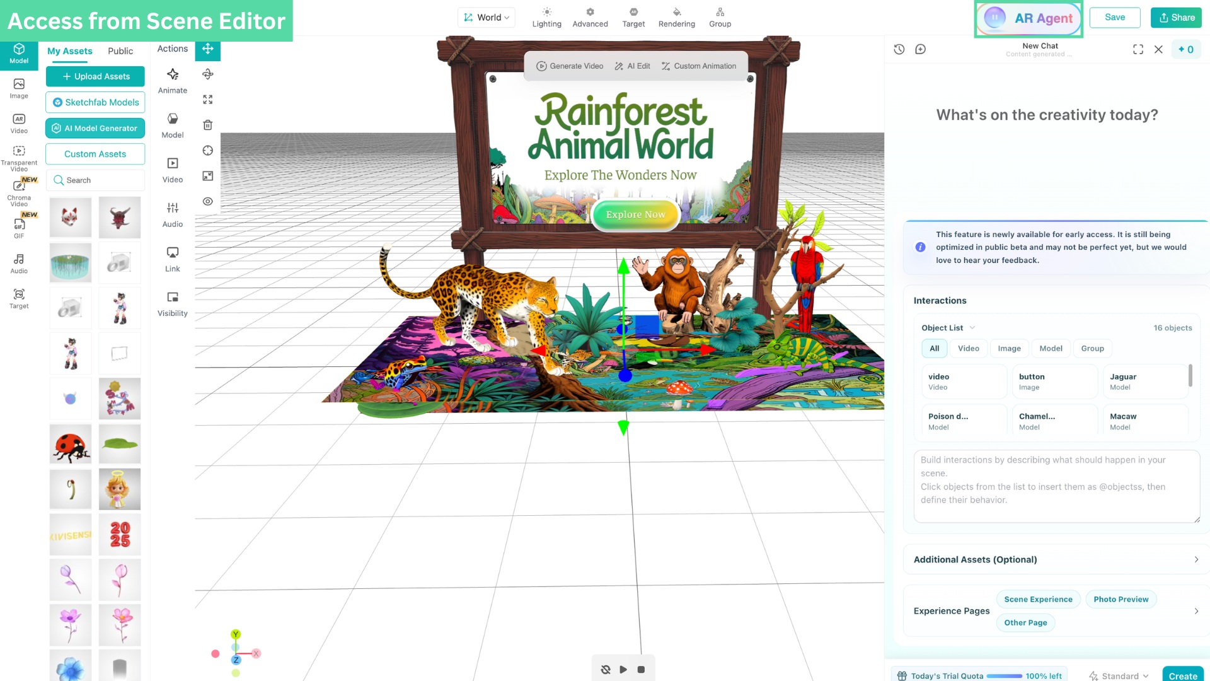Open Lighting settings

[546, 18]
